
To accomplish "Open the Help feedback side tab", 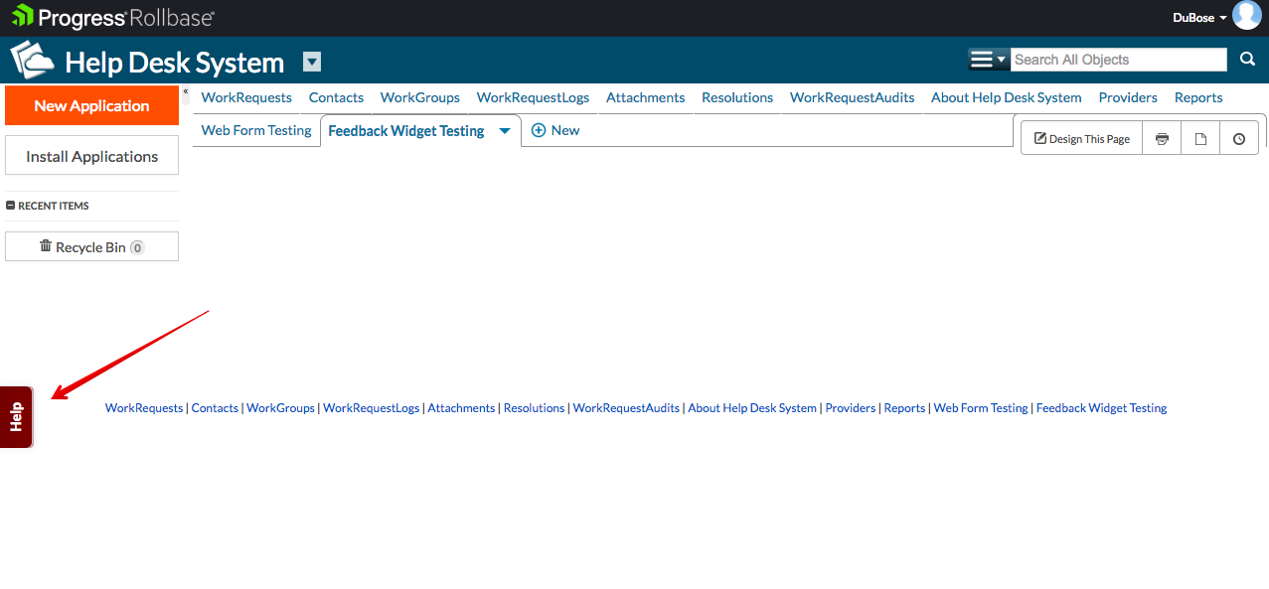I will (x=16, y=417).
